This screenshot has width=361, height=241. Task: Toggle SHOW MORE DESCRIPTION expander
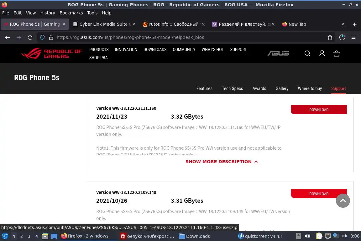pos(222,162)
